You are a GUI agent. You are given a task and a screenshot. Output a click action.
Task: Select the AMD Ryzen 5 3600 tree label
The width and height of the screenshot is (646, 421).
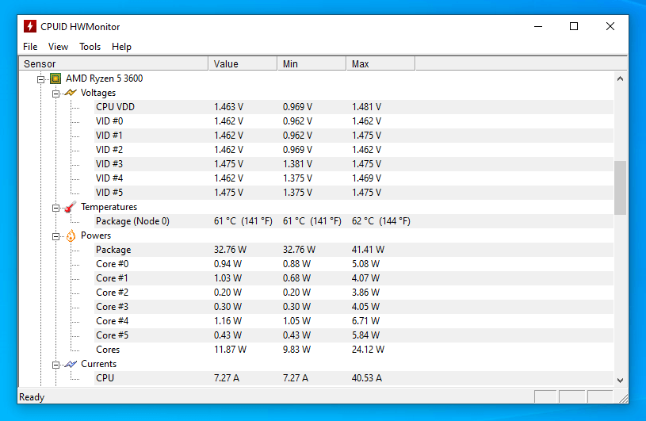[x=105, y=78]
